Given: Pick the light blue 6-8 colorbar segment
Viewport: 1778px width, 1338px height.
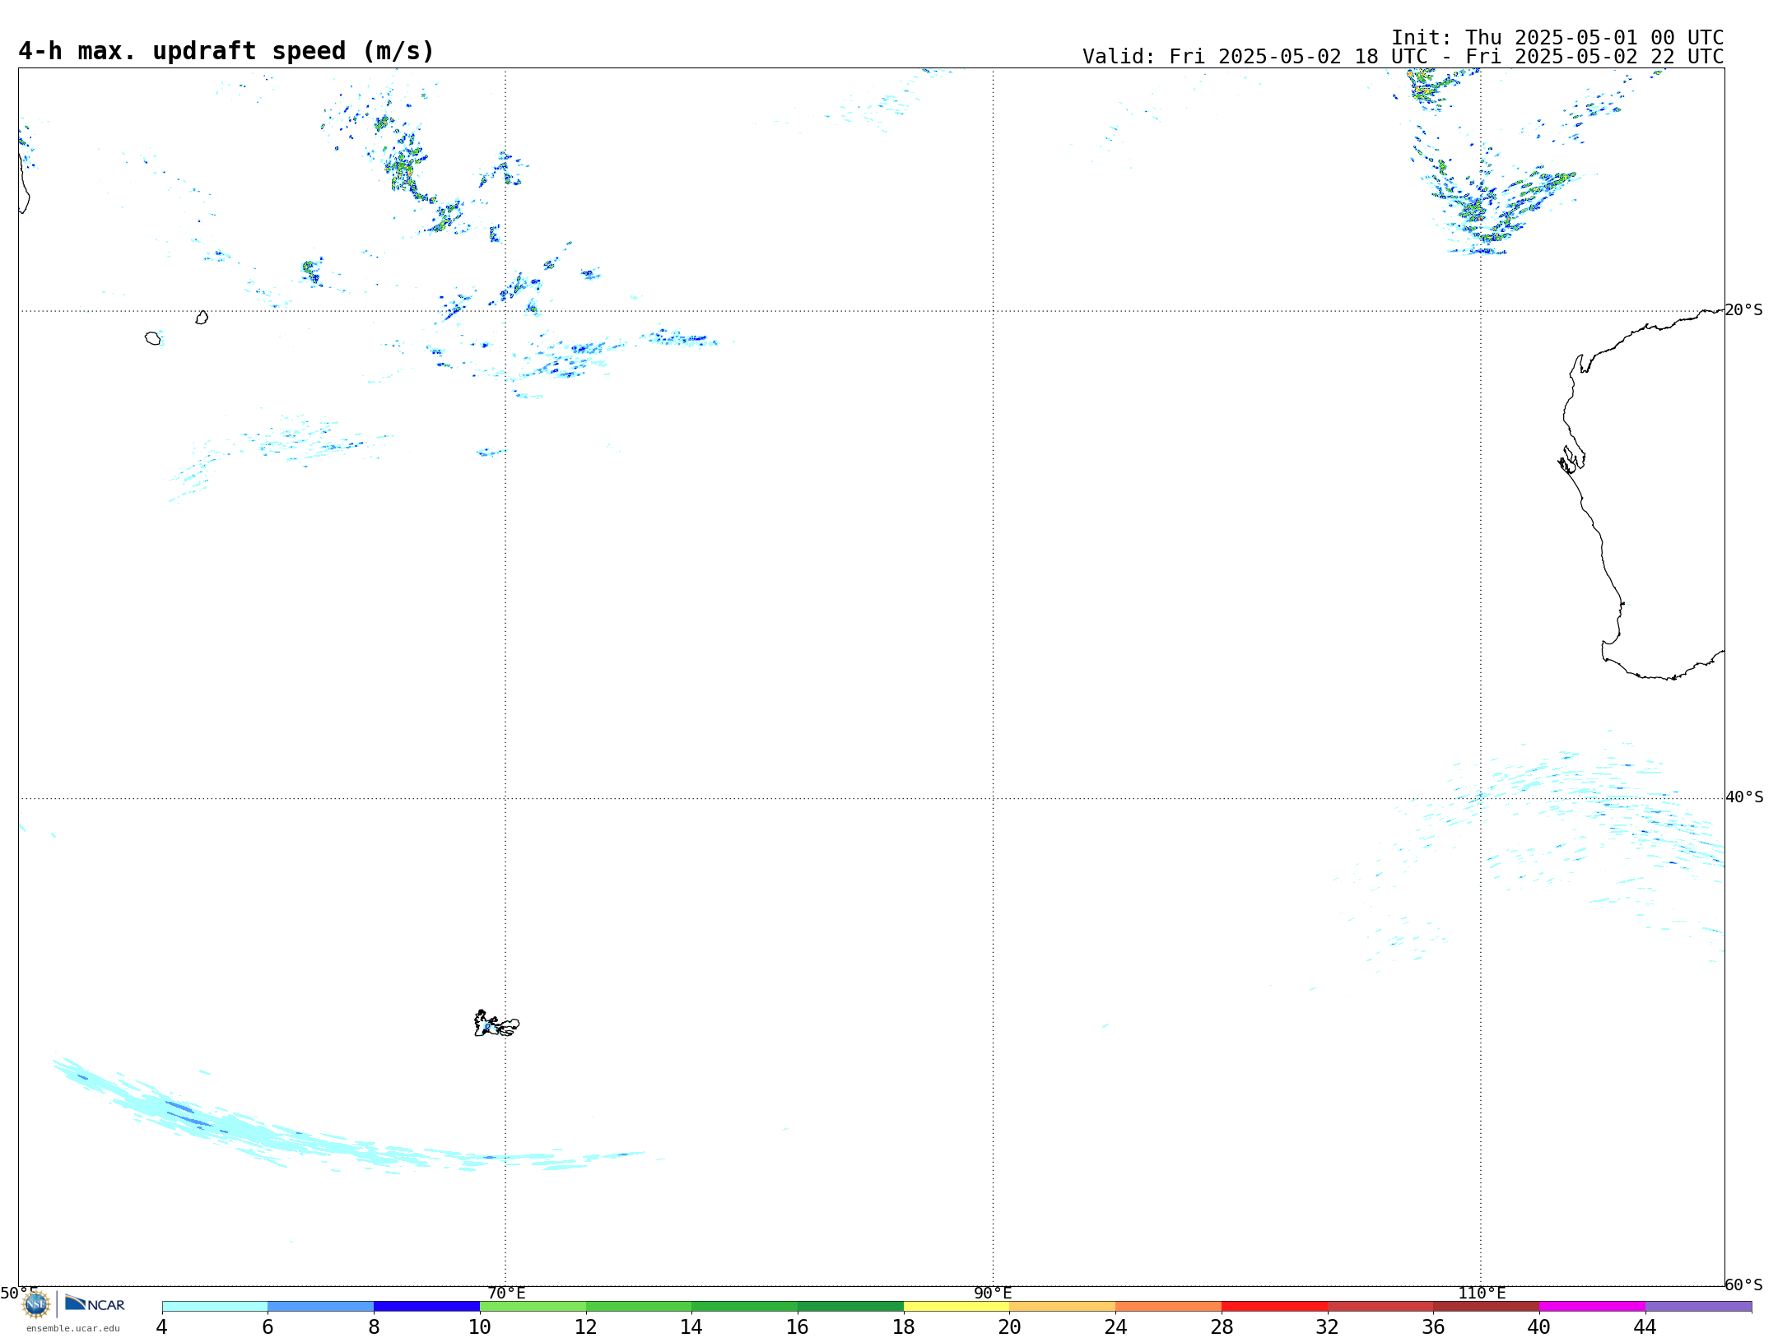Looking at the screenshot, I should click(321, 1307).
